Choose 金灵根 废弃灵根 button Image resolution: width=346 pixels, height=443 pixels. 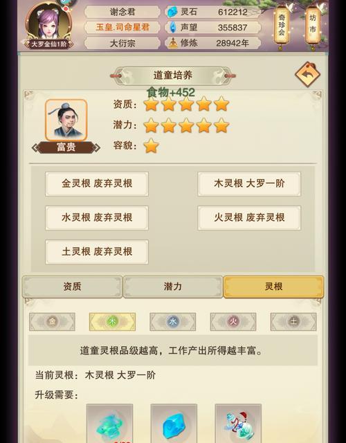pos(97,183)
